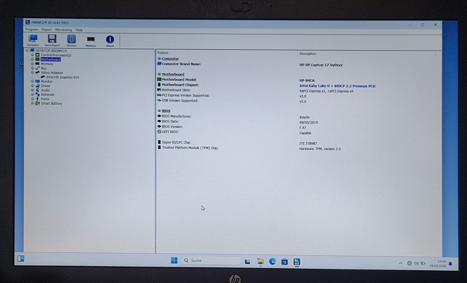Click the Computer section heading
The height and width of the screenshot is (283, 467).
[170, 59]
